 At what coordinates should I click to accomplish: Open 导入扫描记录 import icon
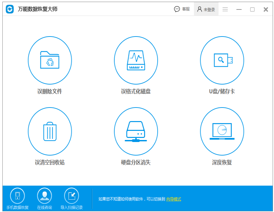click(x=72, y=195)
